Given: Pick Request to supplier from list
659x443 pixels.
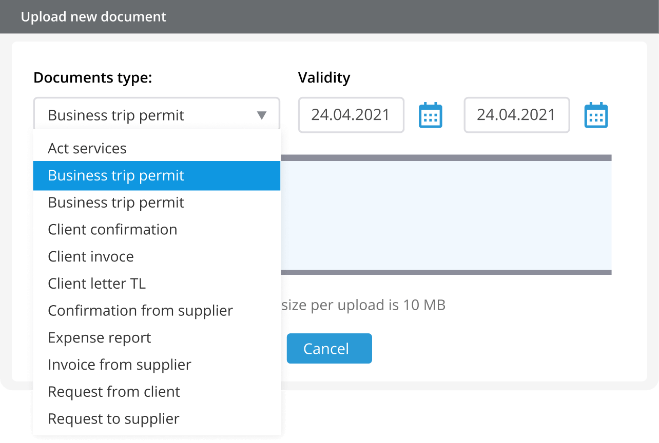Looking at the screenshot, I should 113,419.
